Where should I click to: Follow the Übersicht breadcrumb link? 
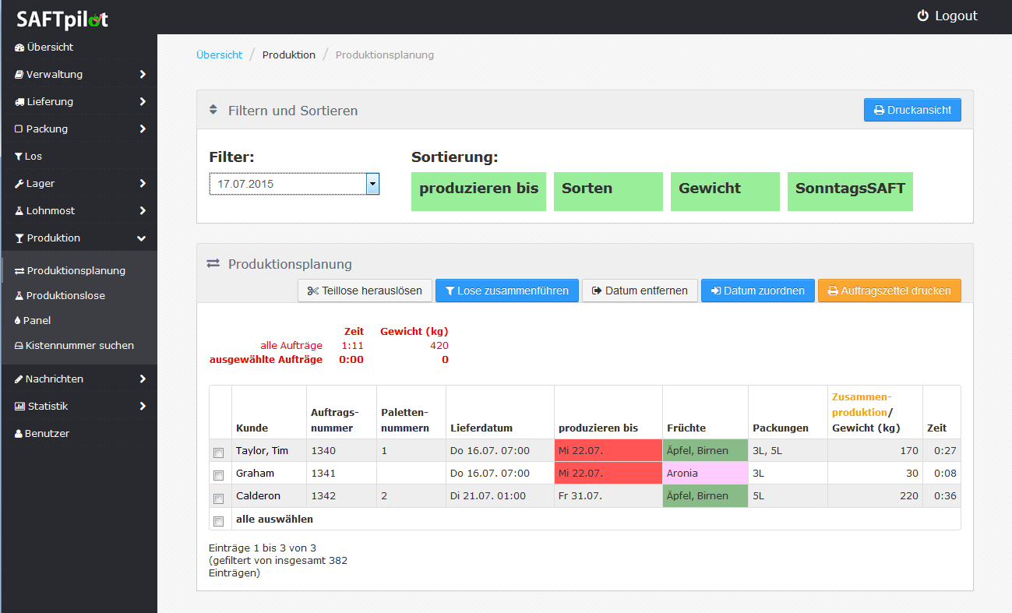click(219, 55)
